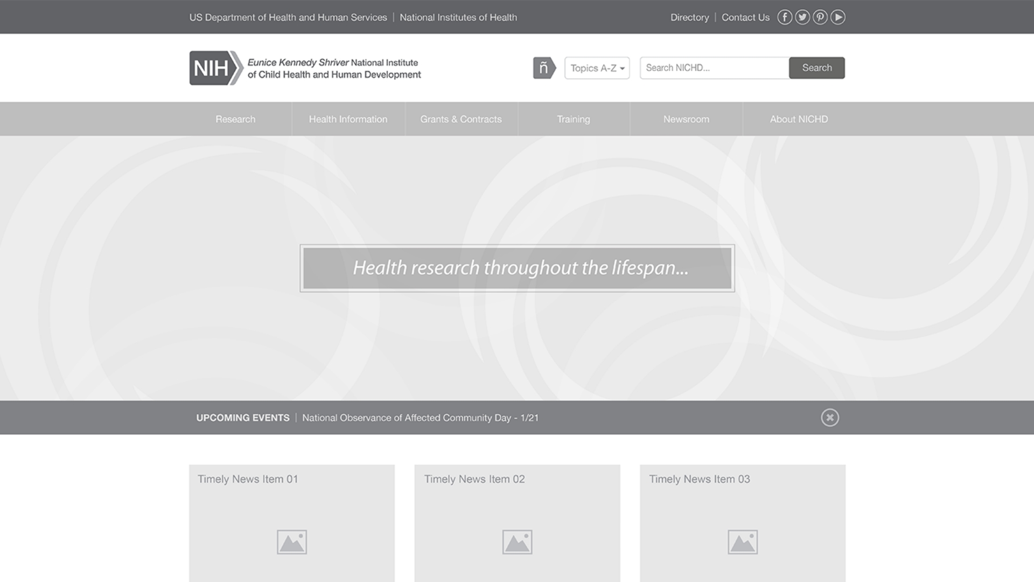The width and height of the screenshot is (1034, 582).
Task: Open the YouTube play icon
Action: point(838,17)
